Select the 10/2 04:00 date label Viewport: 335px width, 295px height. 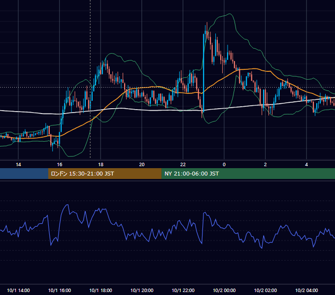(306, 290)
